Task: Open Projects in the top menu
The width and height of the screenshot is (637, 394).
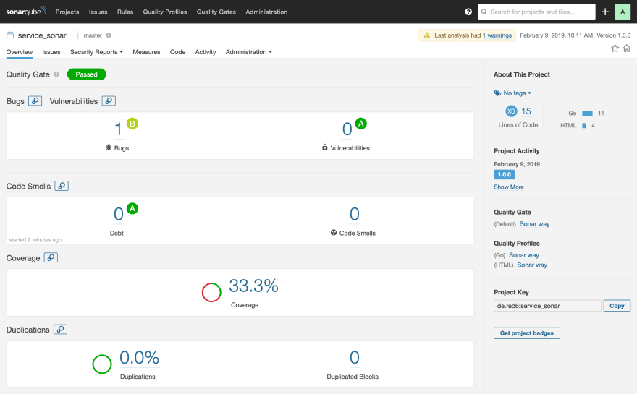Action: pyautogui.click(x=67, y=12)
